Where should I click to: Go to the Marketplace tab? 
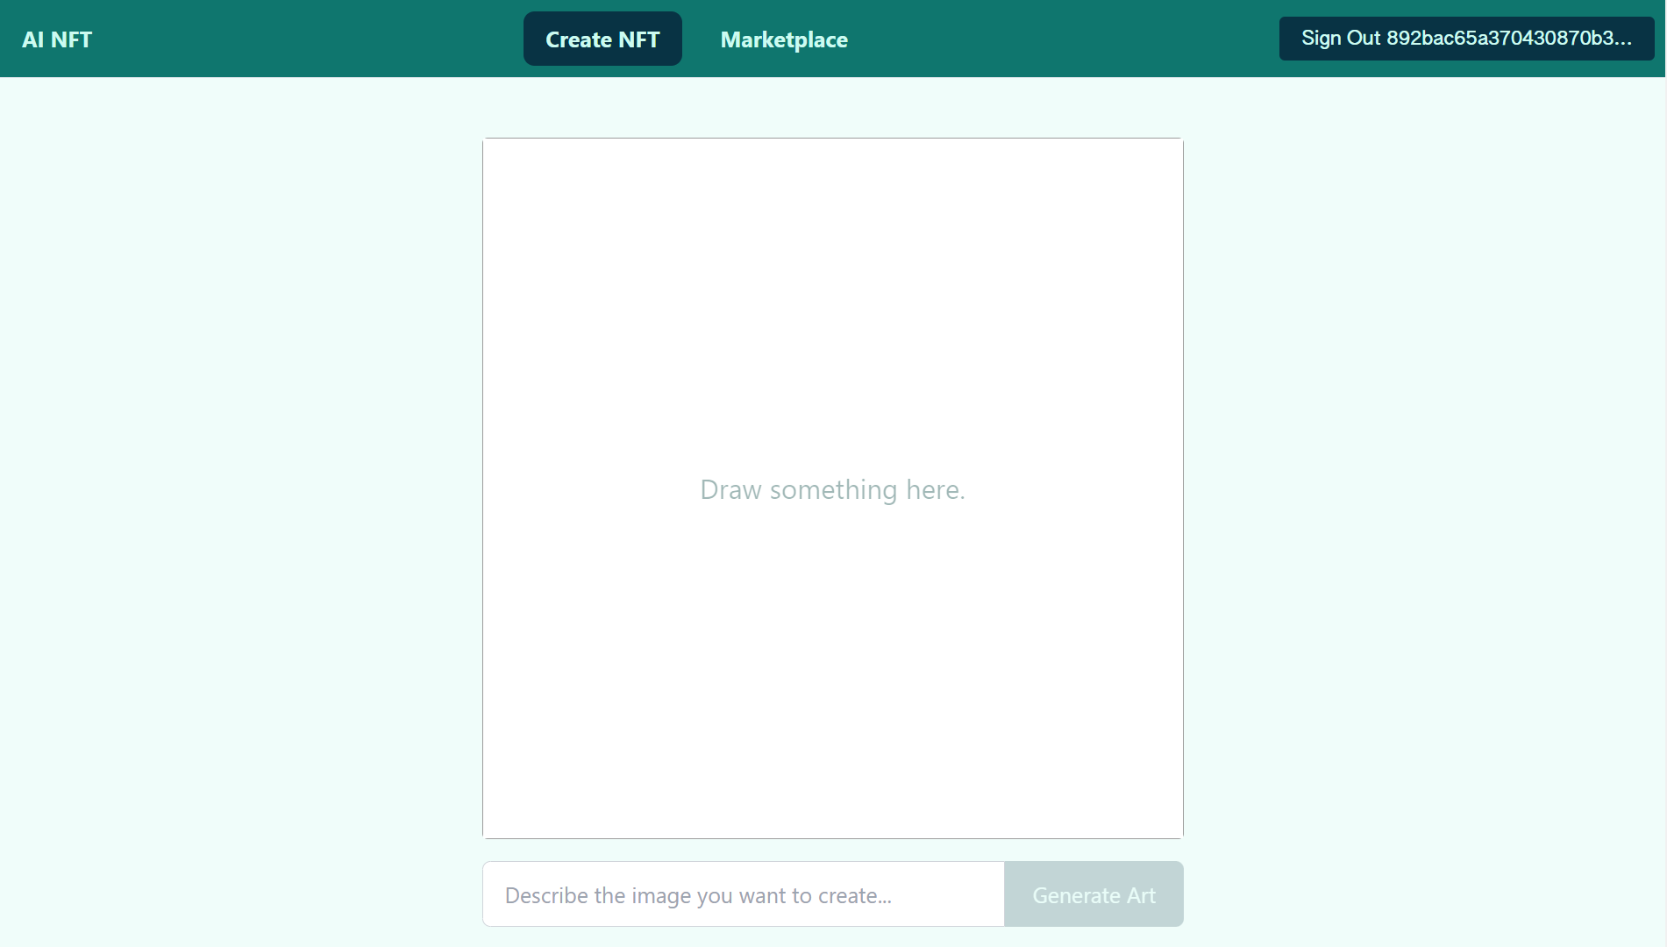click(784, 39)
